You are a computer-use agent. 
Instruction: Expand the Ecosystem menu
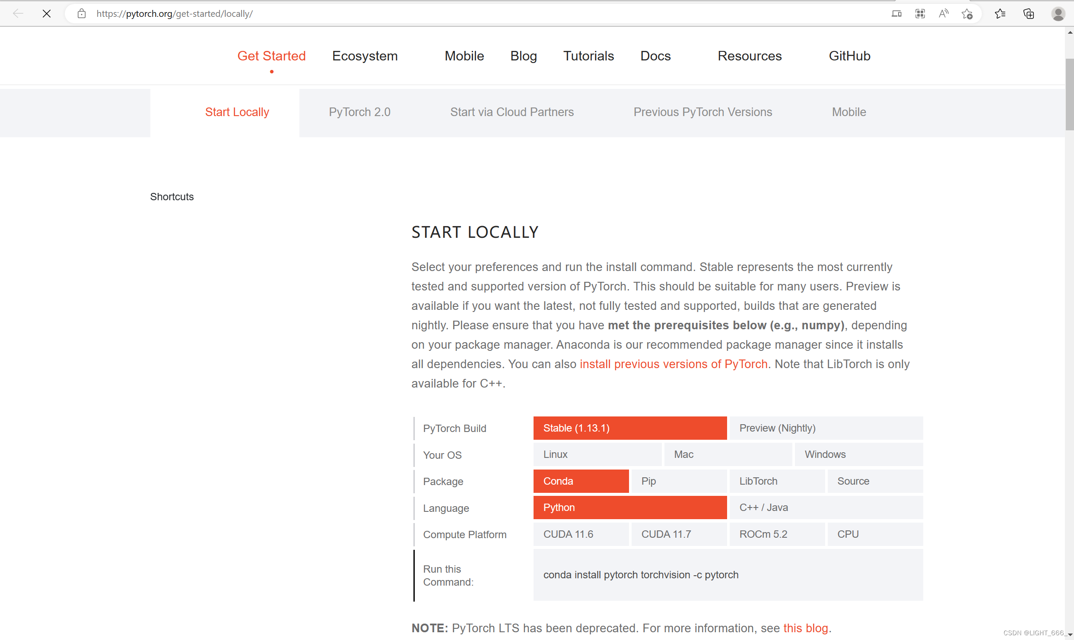tap(365, 56)
